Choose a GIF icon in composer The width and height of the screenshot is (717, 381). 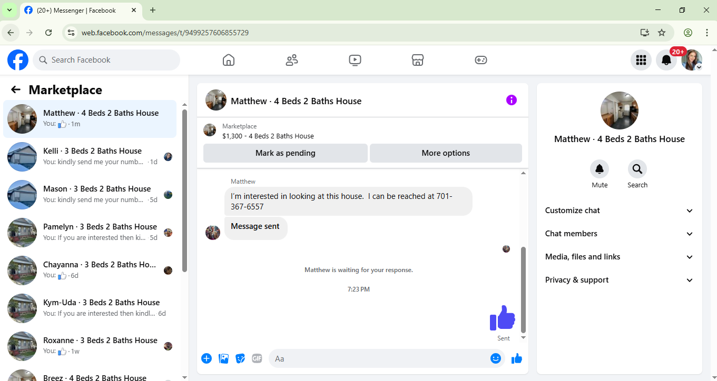pos(257,358)
